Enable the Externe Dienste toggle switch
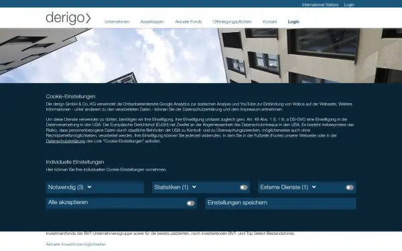 [350, 187]
